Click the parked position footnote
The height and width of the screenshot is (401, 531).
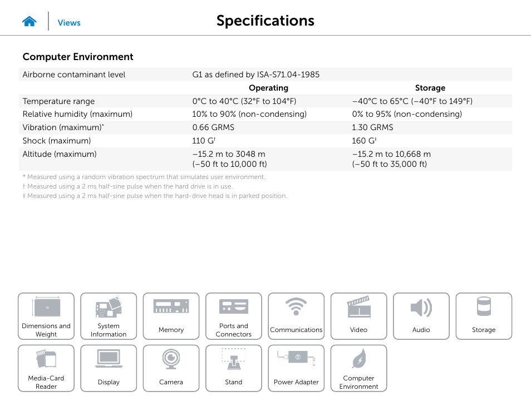coord(155,196)
